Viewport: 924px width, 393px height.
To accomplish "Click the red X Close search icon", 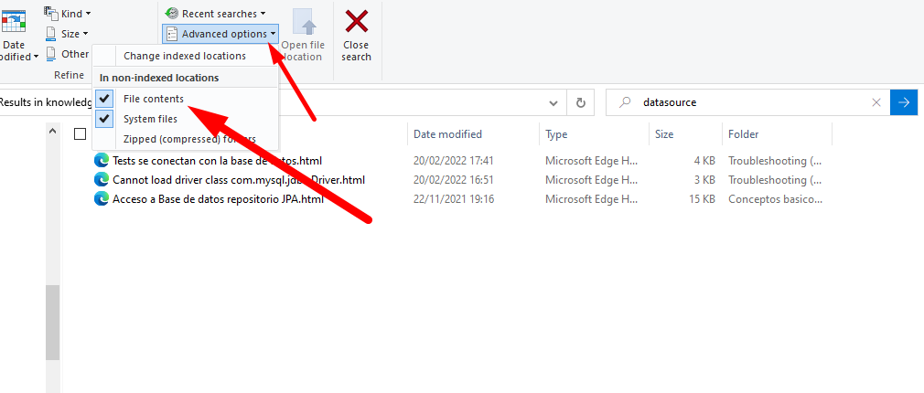I will (356, 22).
